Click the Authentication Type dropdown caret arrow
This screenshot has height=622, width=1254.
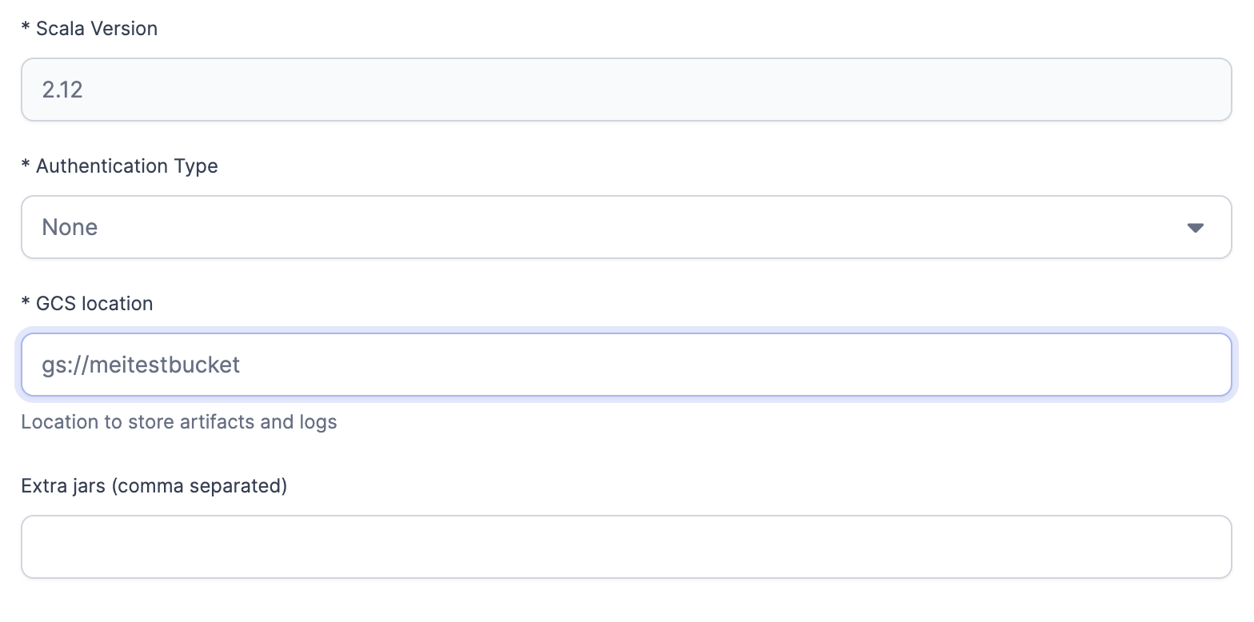(x=1196, y=228)
